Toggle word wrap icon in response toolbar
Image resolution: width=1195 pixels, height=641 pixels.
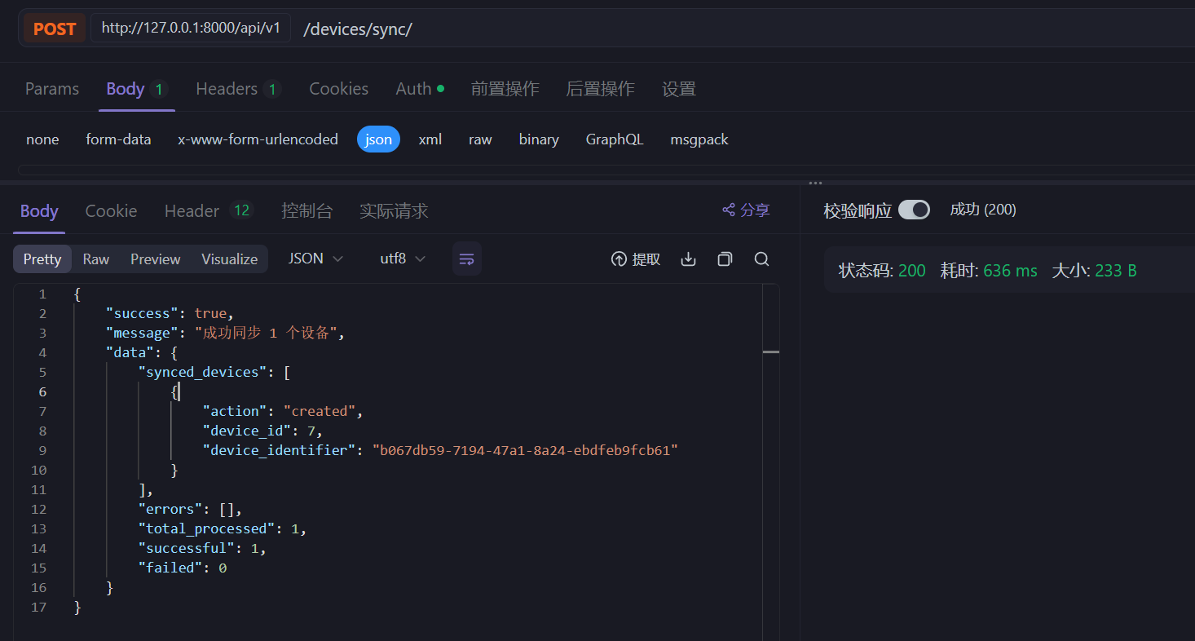(x=466, y=259)
